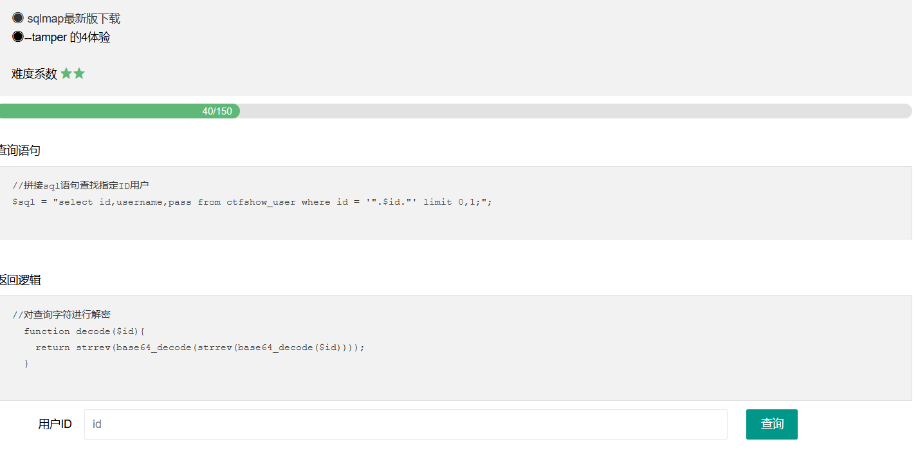Click the //拼接sql语句查找指定ID用户 comment line
918x455 pixels.
[80, 185]
